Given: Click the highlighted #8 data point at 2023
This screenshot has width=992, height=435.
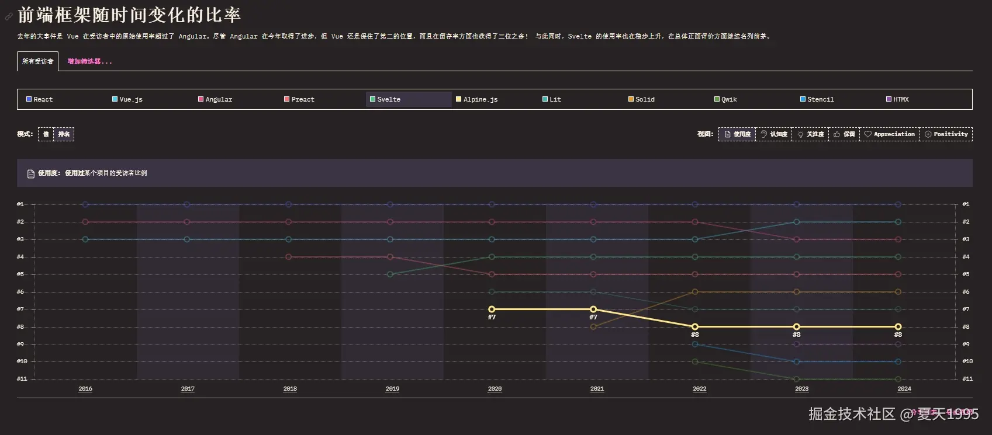Looking at the screenshot, I should (796, 327).
